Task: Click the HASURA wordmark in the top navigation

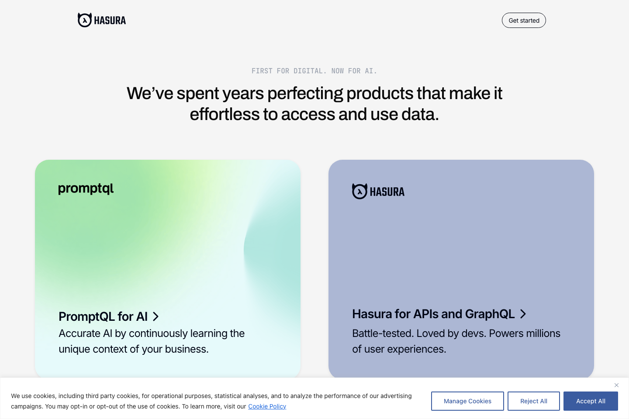Action: 109,20
